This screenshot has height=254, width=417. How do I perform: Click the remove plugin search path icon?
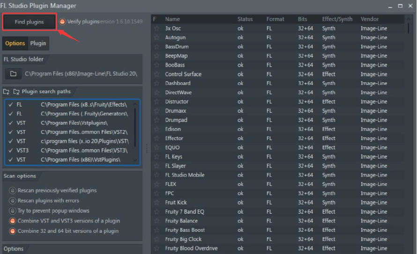pos(16,92)
